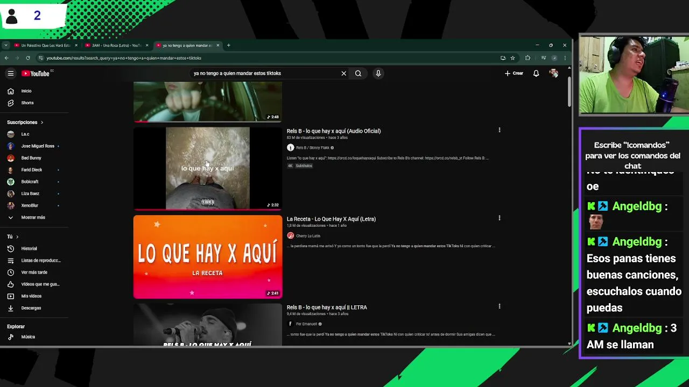The height and width of the screenshot is (387, 689).
Task: Open Liza Baez channel subscription
Action: click(x=30, y=193)
